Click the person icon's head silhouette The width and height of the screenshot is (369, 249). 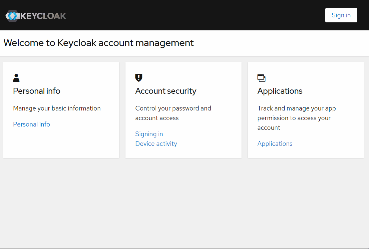coord(16,76)
